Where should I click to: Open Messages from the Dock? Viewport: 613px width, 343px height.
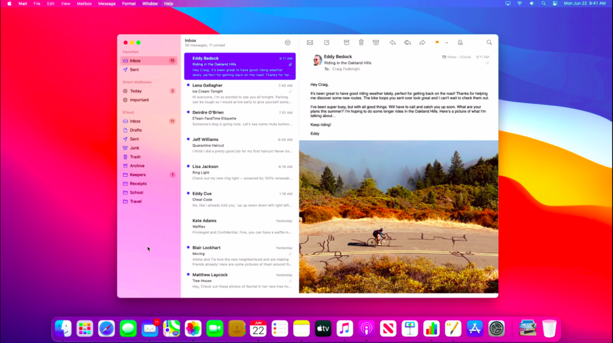[x=128, y=329]
